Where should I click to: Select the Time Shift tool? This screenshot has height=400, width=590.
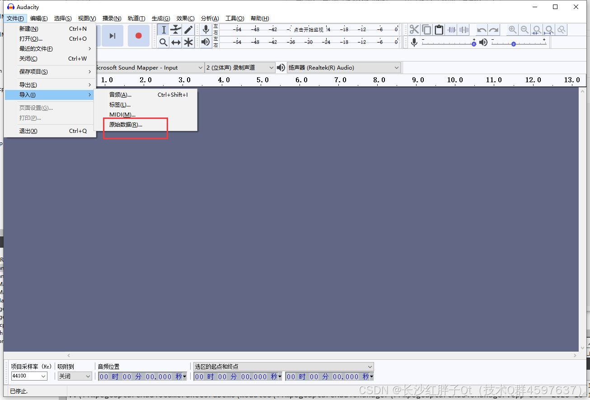click(x=176, y=42)
